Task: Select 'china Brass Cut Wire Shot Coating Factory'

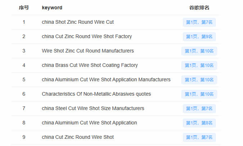Action: (90, 65)
